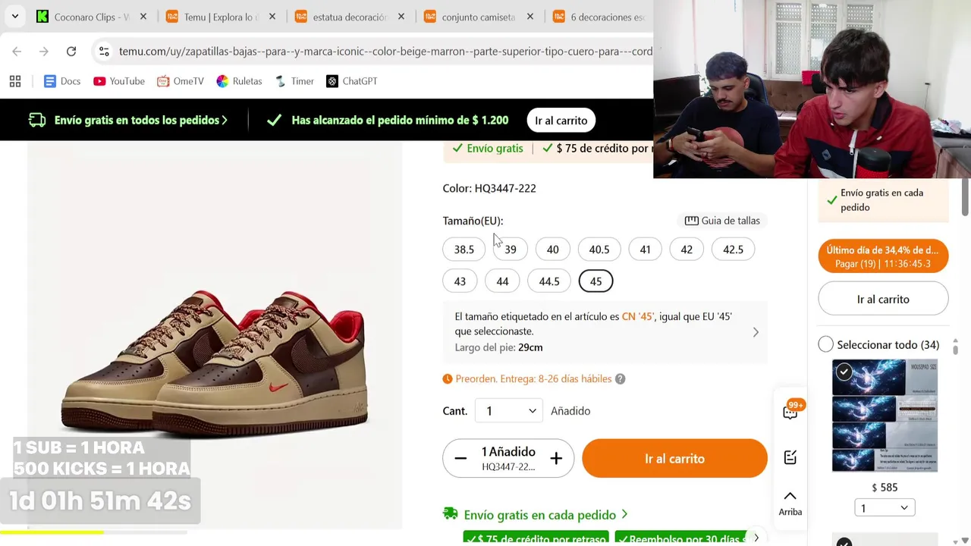Viewport: 971px width, 546px height.
Task: Switch to the Coconaro Clips tab
Action: (85, 17)
